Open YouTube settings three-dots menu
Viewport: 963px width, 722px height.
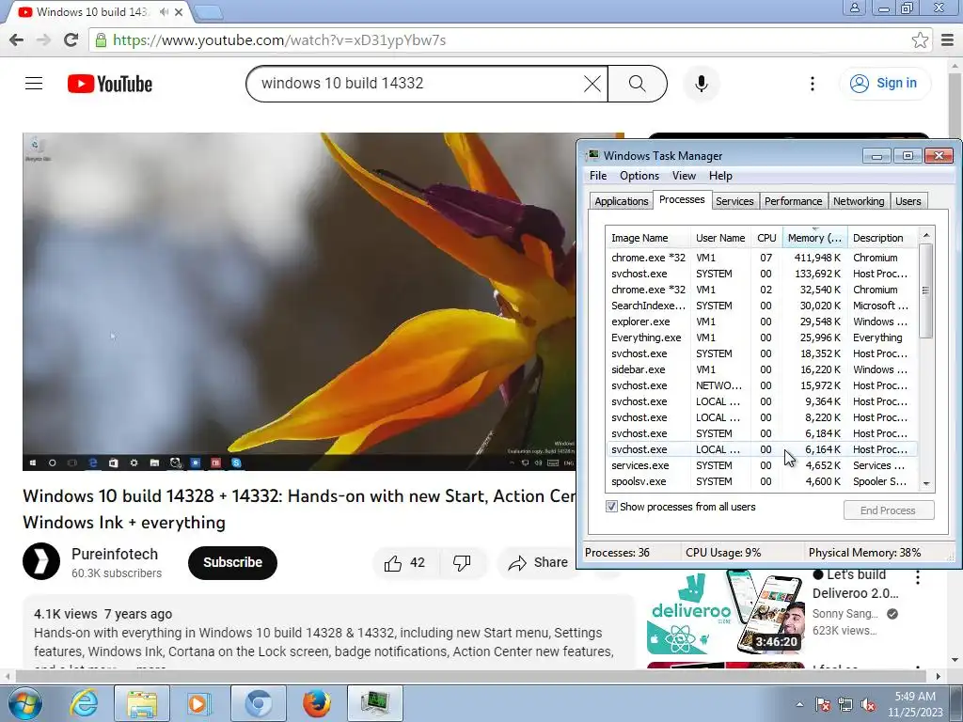tap(812, 84)
